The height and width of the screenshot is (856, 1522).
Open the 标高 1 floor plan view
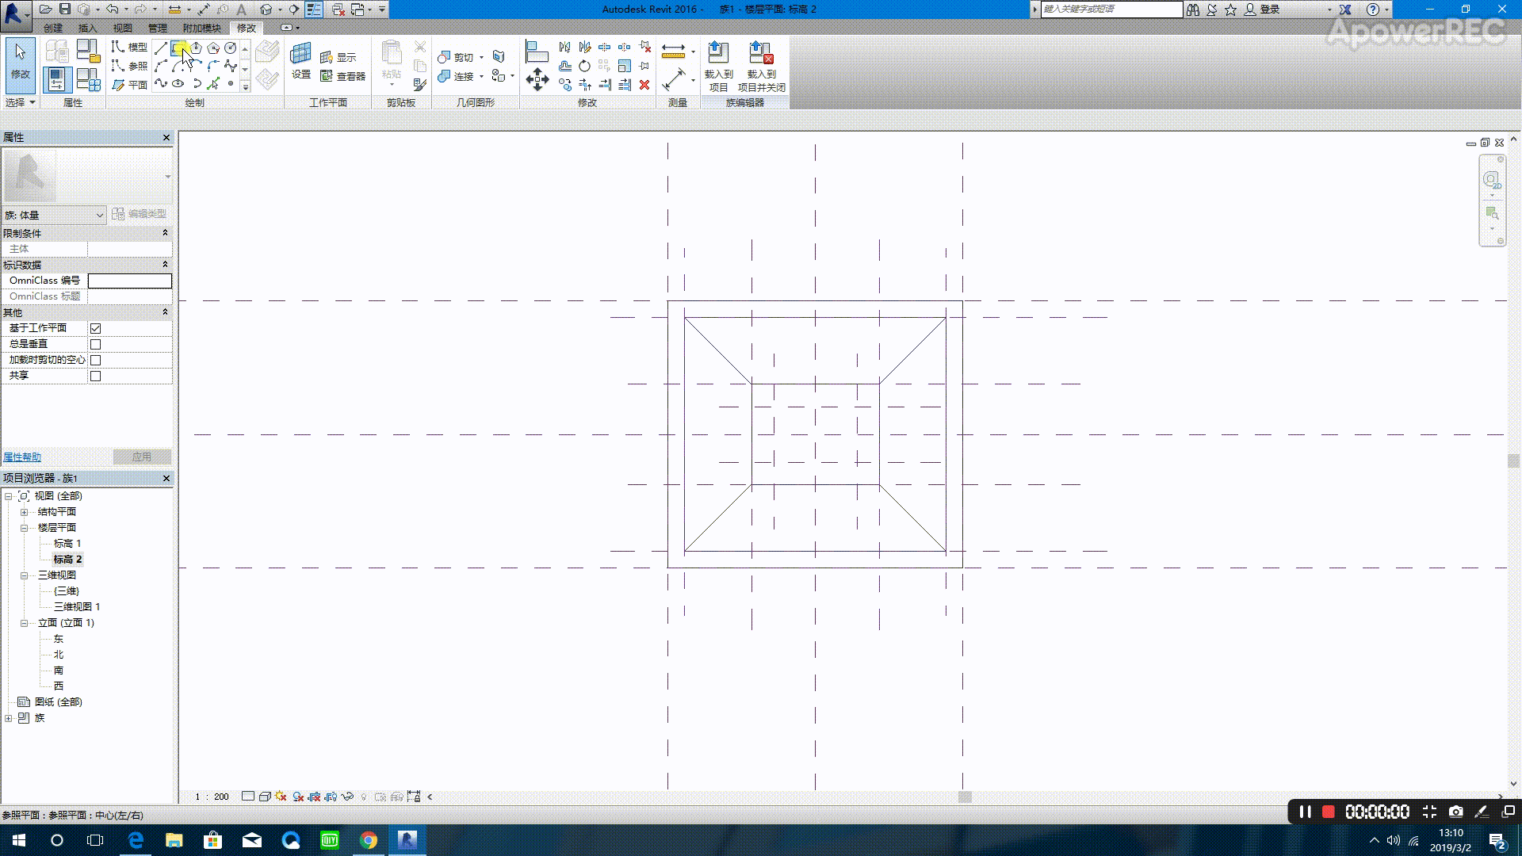(x=67, y=544)
